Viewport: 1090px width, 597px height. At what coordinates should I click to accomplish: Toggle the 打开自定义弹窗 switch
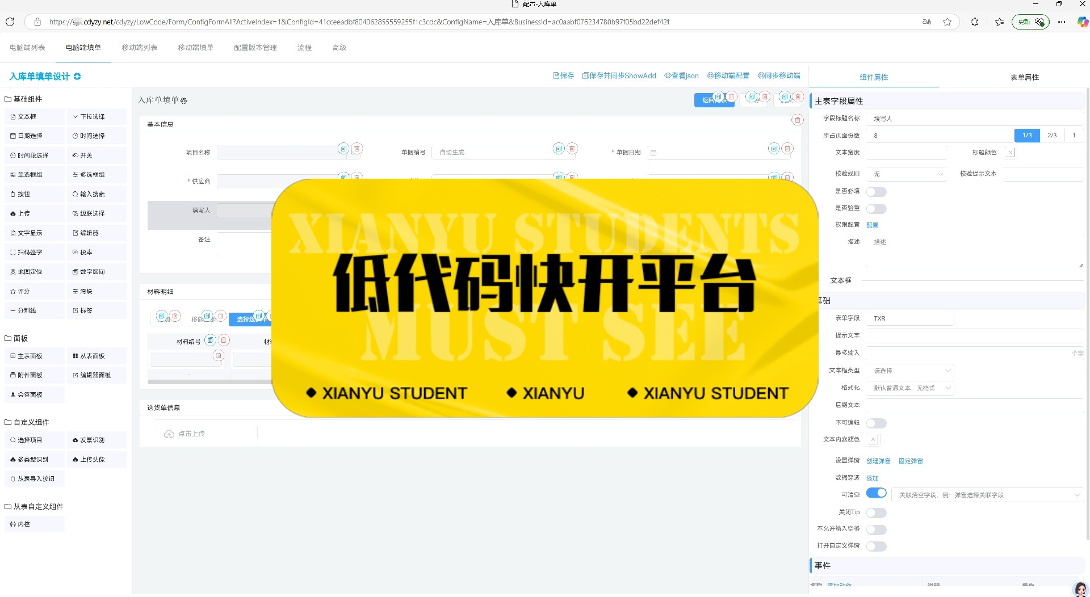click(x=876, y=546)
